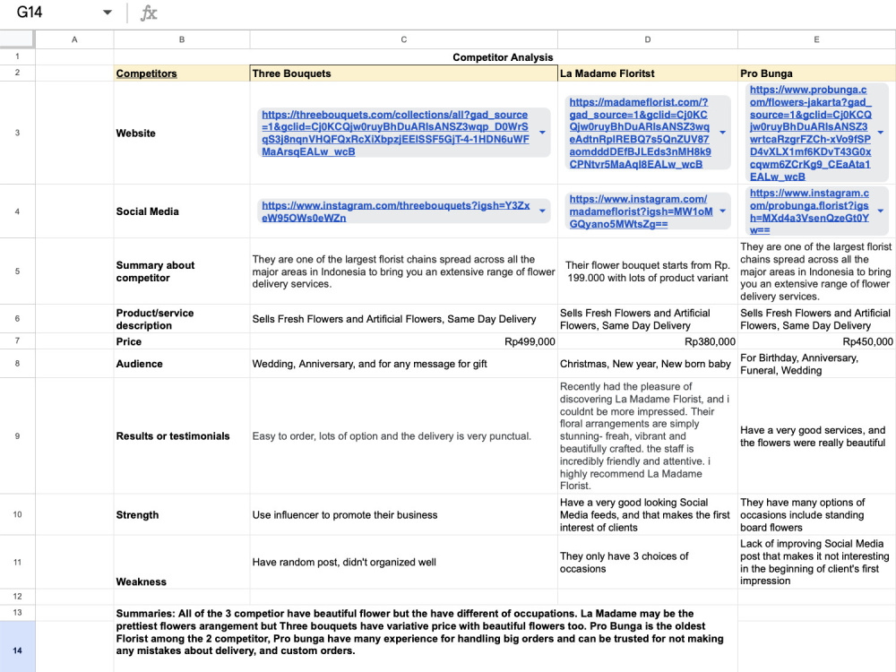The image size is (896, 672).
Task: Select the Use influencer strength cell
Action: pyautogui.click(x=403, y=515)
